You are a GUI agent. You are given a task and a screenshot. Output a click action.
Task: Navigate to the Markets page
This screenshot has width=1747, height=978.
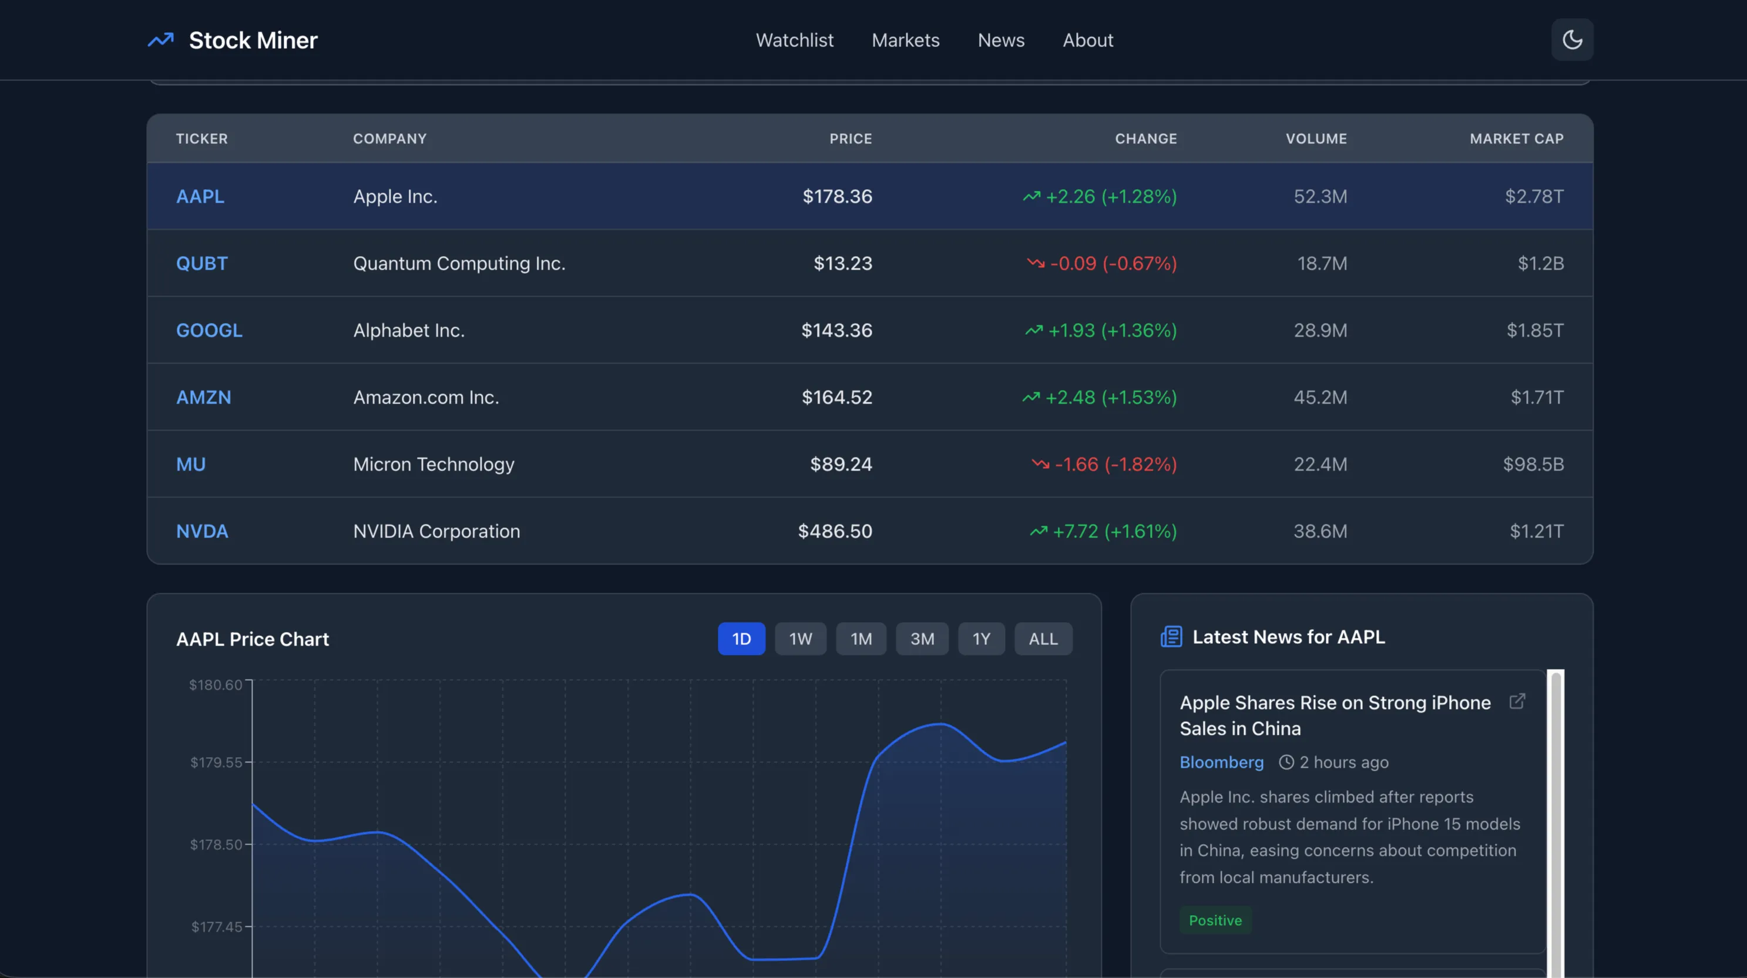click(x=905, y=40)
